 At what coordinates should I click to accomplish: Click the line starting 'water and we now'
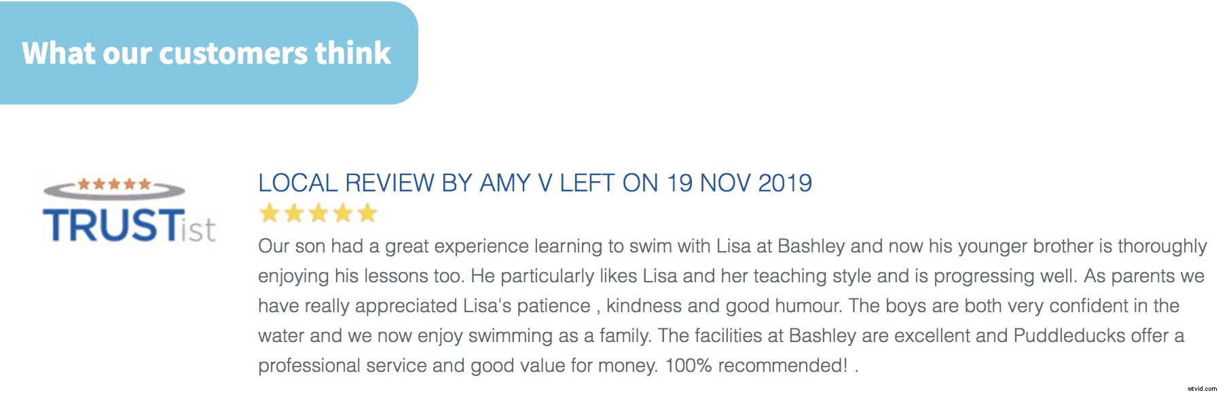click(720, 335)
